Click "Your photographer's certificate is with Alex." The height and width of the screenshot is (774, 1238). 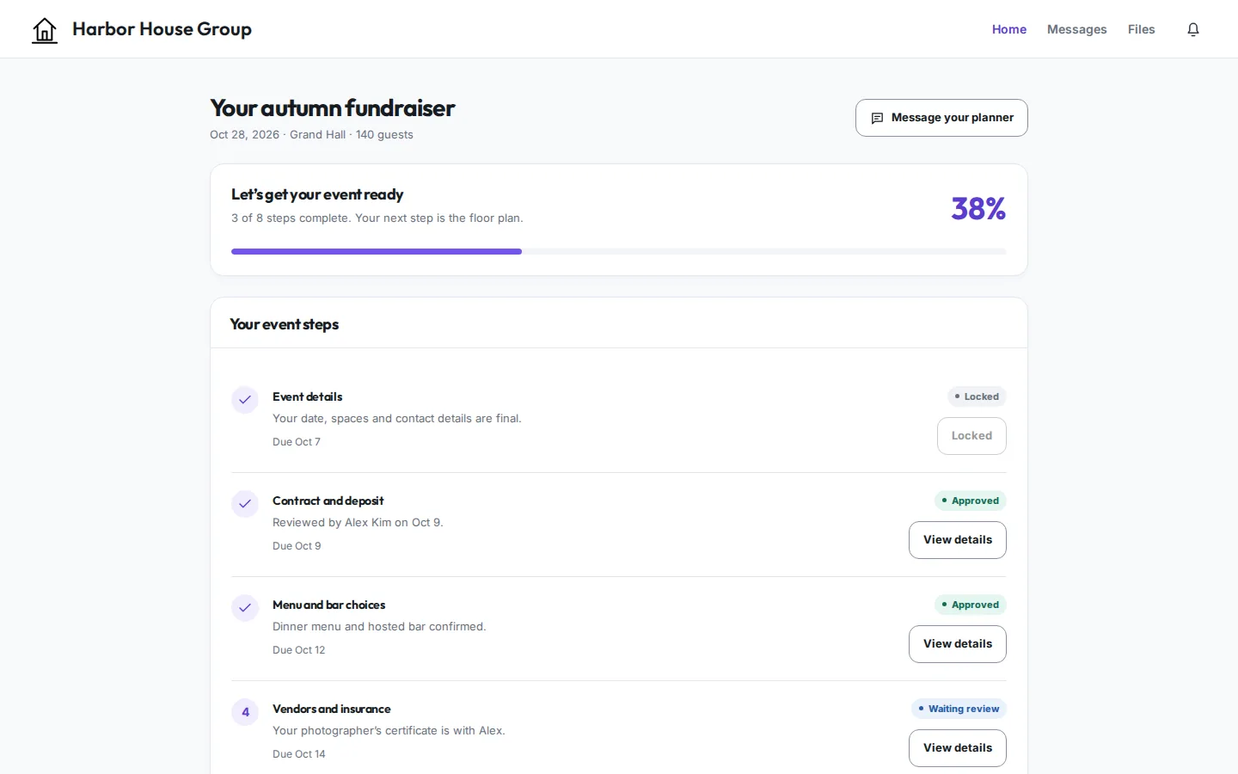pos(389,731)
